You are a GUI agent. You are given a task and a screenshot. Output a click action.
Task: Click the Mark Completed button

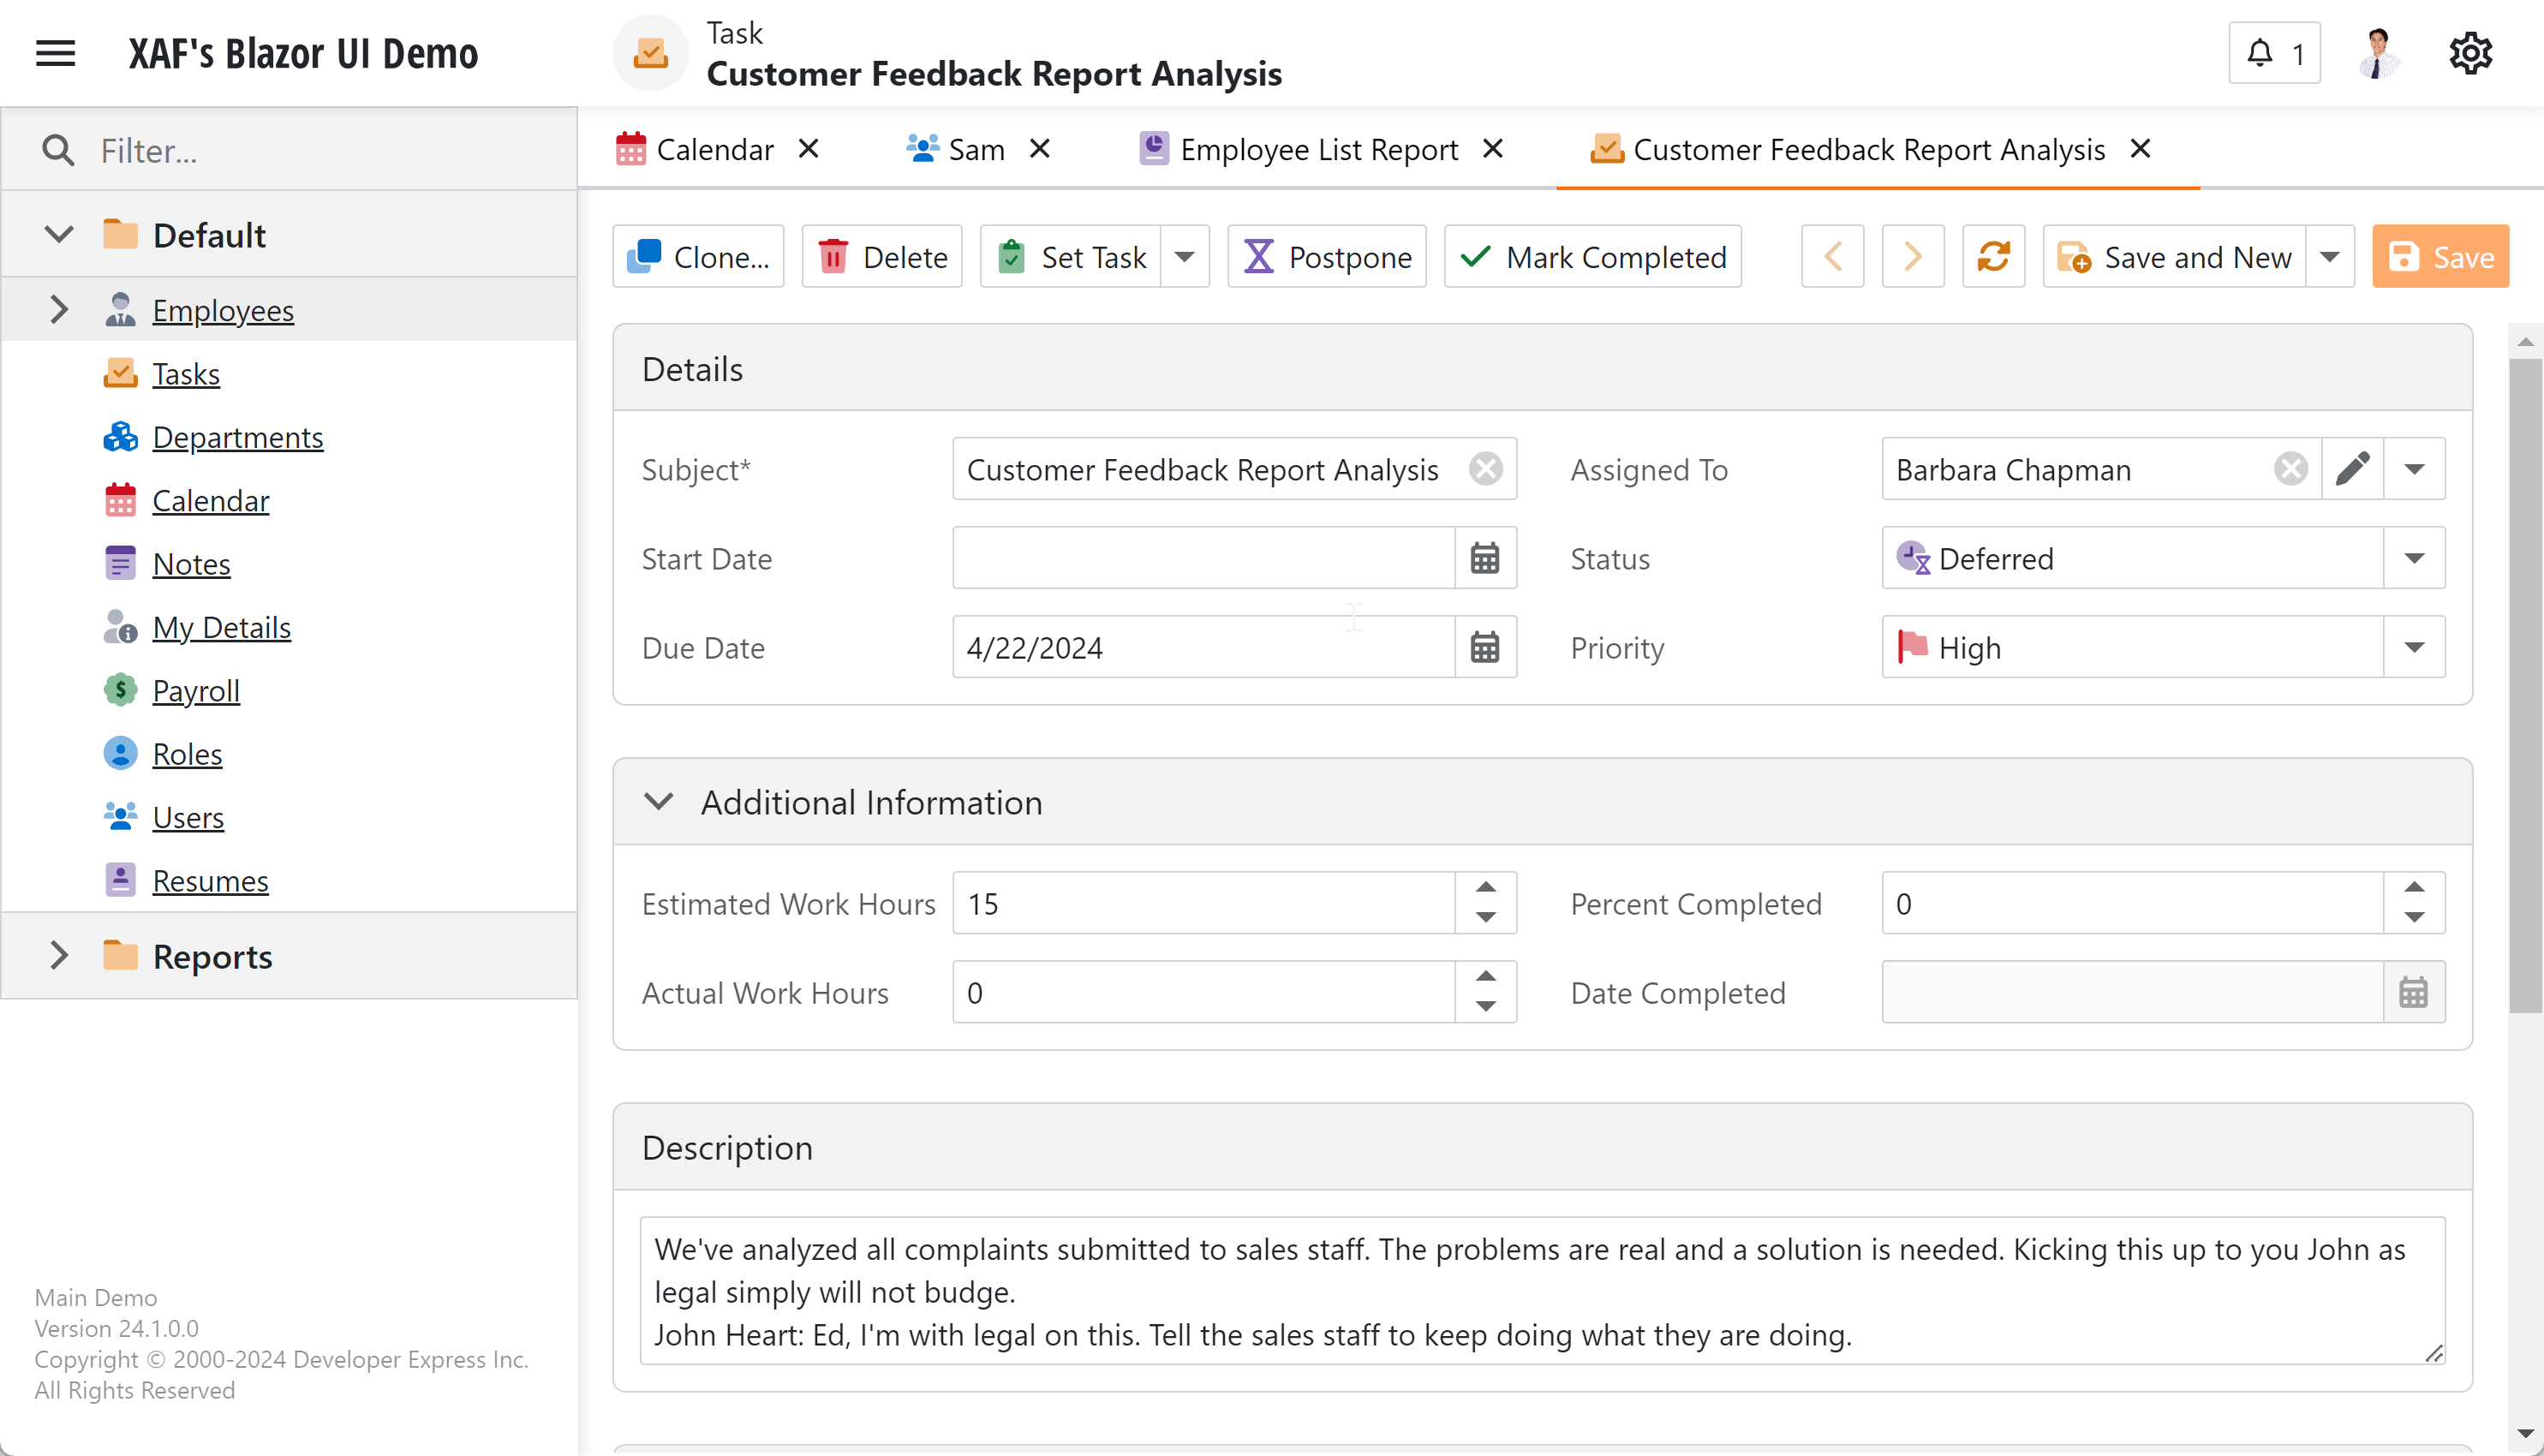click(1592, 257)
